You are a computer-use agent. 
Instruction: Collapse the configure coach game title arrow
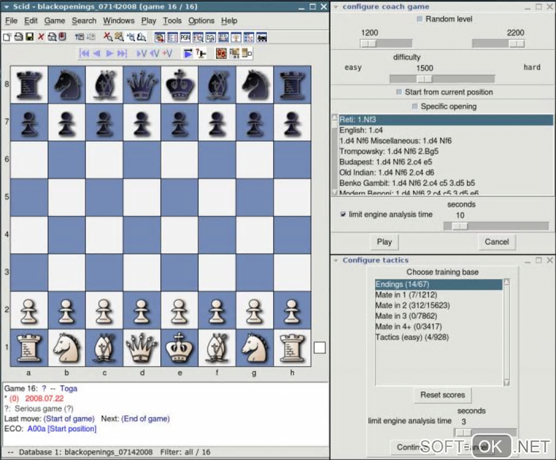[336, 7]
